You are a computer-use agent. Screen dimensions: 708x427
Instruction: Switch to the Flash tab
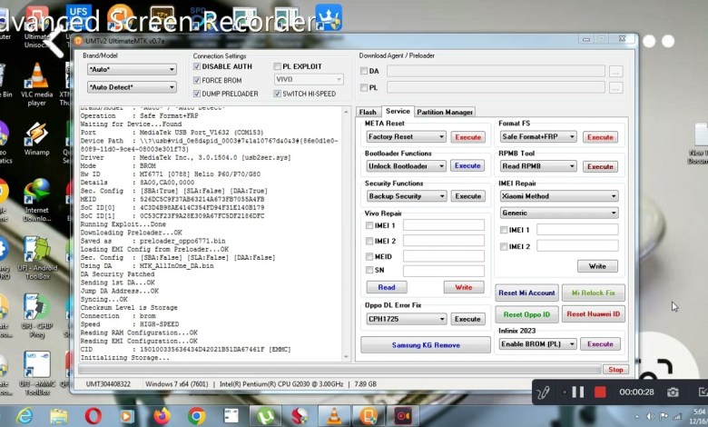(368, 112)
